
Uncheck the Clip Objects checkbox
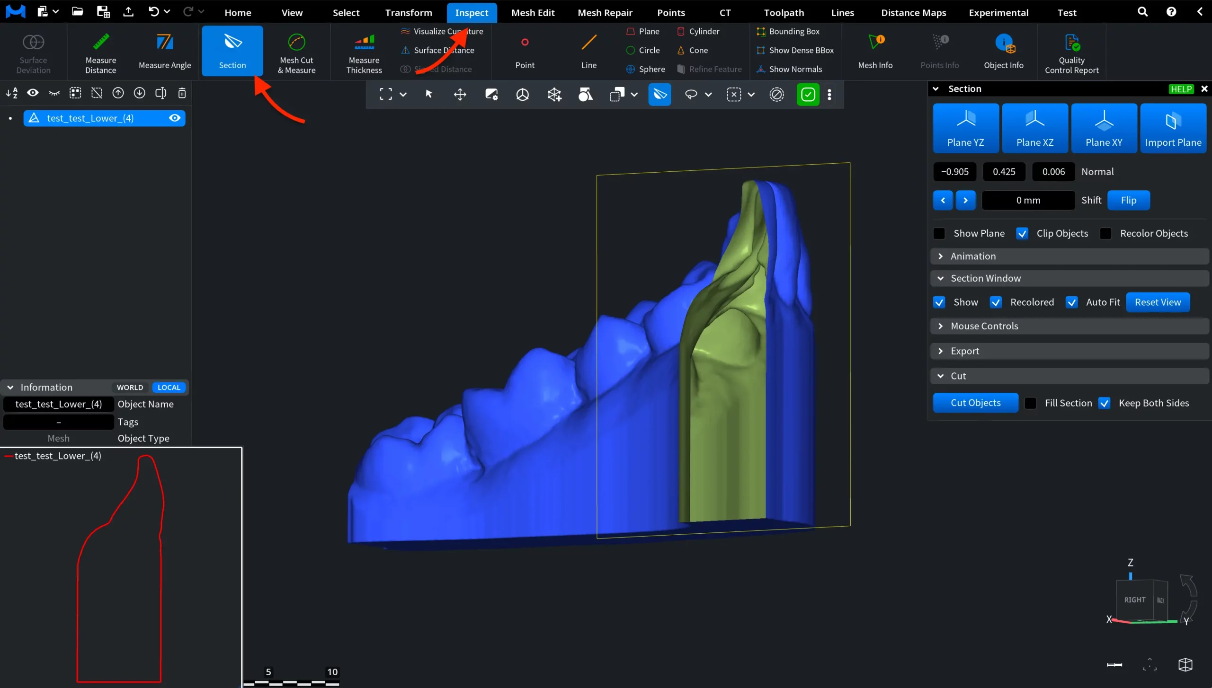[x=1022, y=233]
